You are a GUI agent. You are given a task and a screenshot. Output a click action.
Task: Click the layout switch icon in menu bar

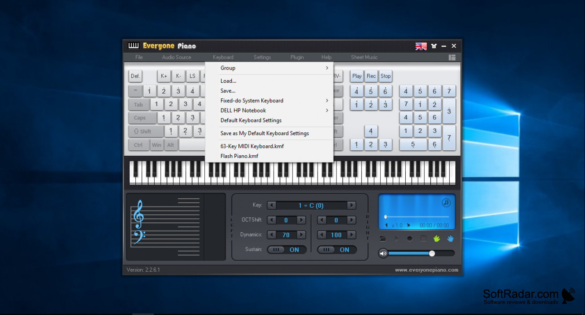(452, 57)
